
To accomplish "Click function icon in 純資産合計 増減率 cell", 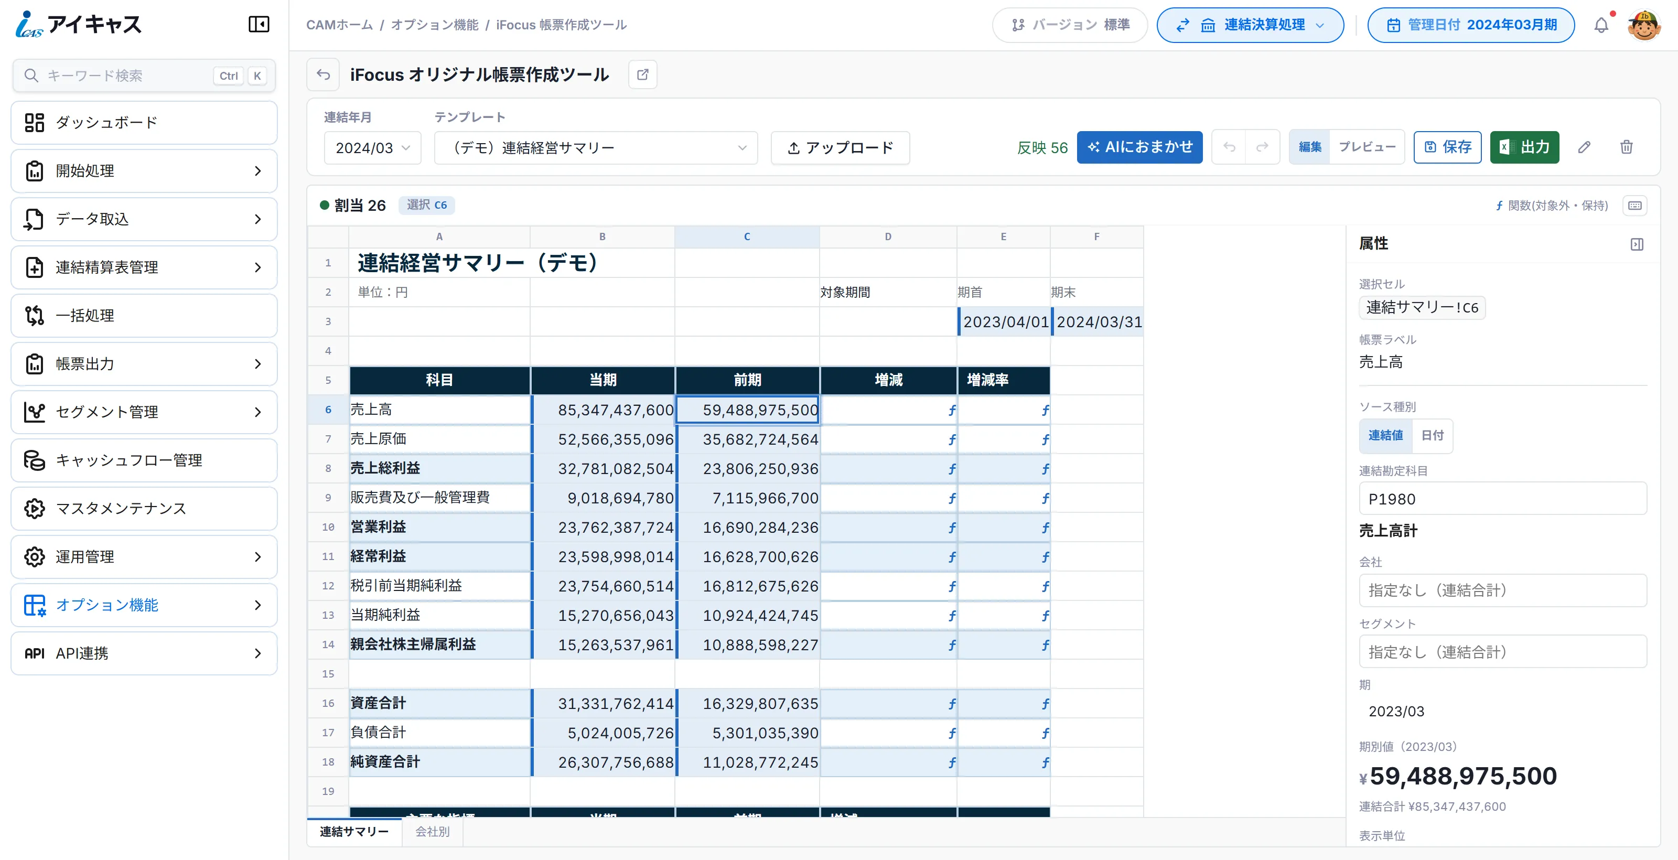I will (x=1045, y=762).
